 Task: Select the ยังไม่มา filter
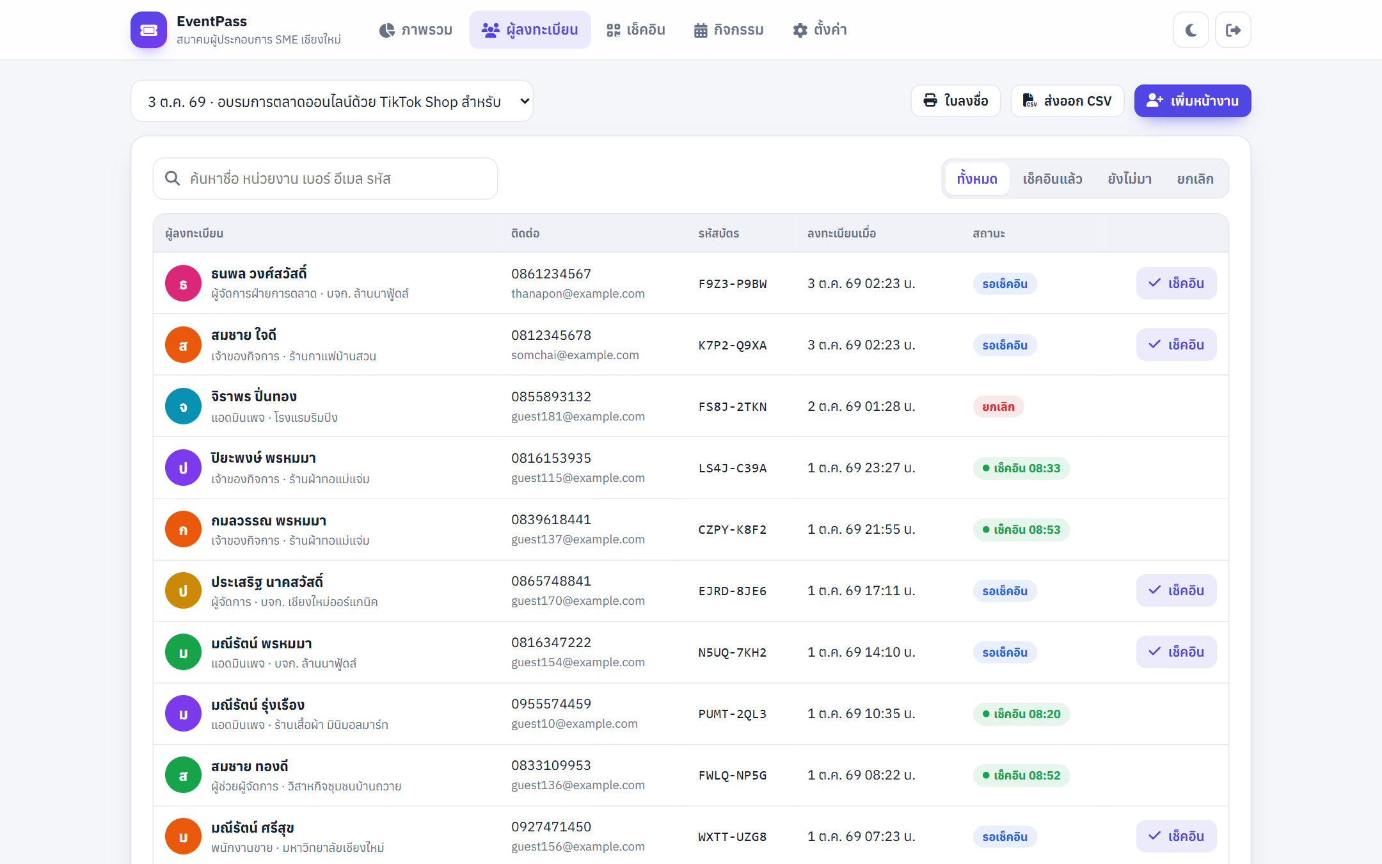[1130, 179]
